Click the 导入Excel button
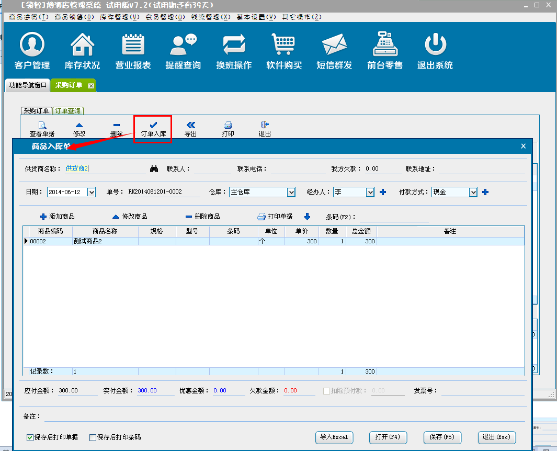 334,437
